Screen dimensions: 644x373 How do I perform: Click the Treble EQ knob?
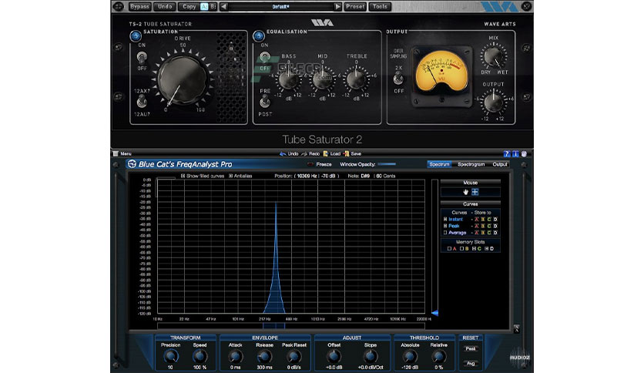[x=356, y=79]
